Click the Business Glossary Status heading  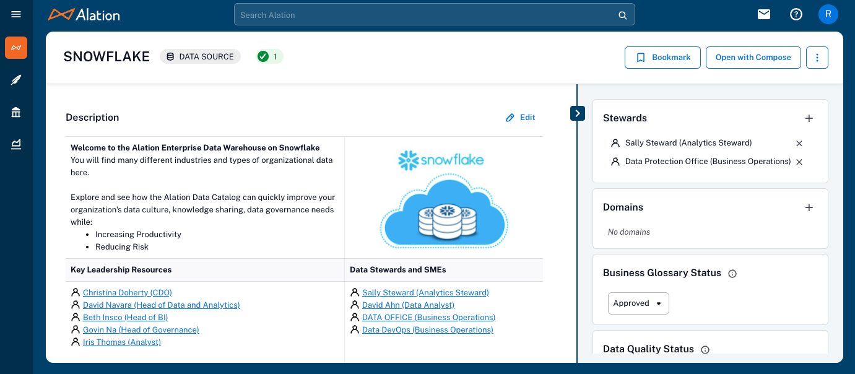662,273
